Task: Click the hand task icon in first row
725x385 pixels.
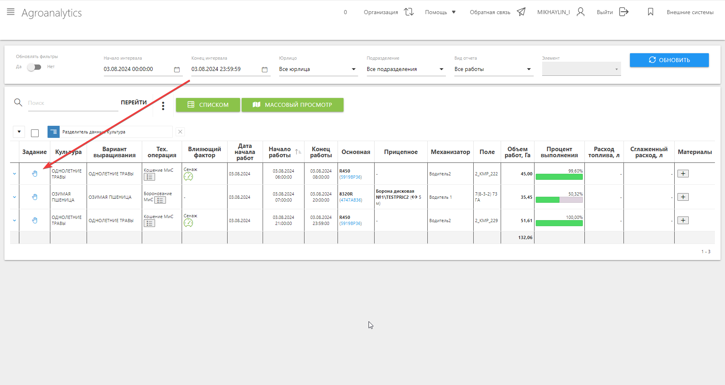Action: [35, 174]
